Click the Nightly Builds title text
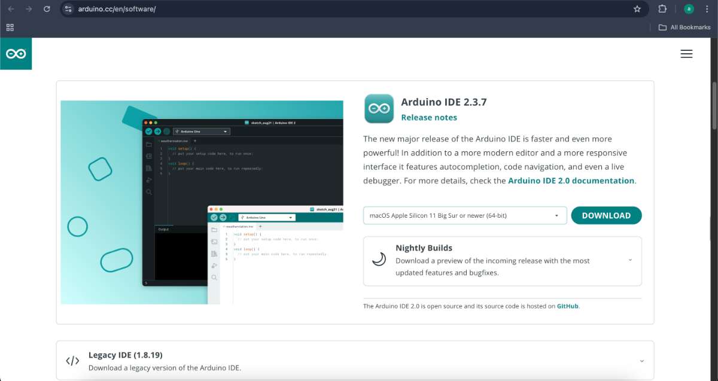 click(424, 248)
